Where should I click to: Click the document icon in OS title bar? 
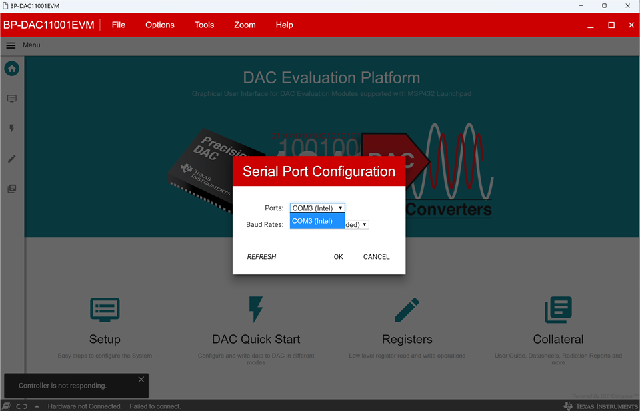point(5,6)
